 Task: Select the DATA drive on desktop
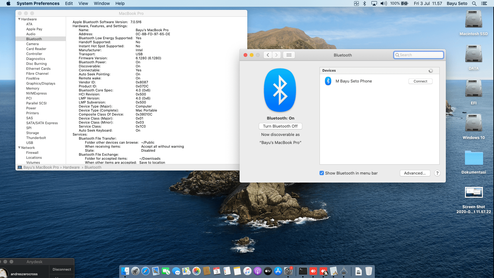tap(474, 57)
